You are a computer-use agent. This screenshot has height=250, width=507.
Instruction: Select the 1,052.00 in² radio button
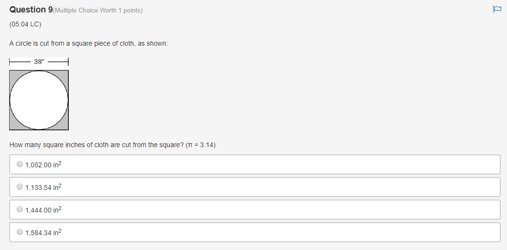(20, 164)
